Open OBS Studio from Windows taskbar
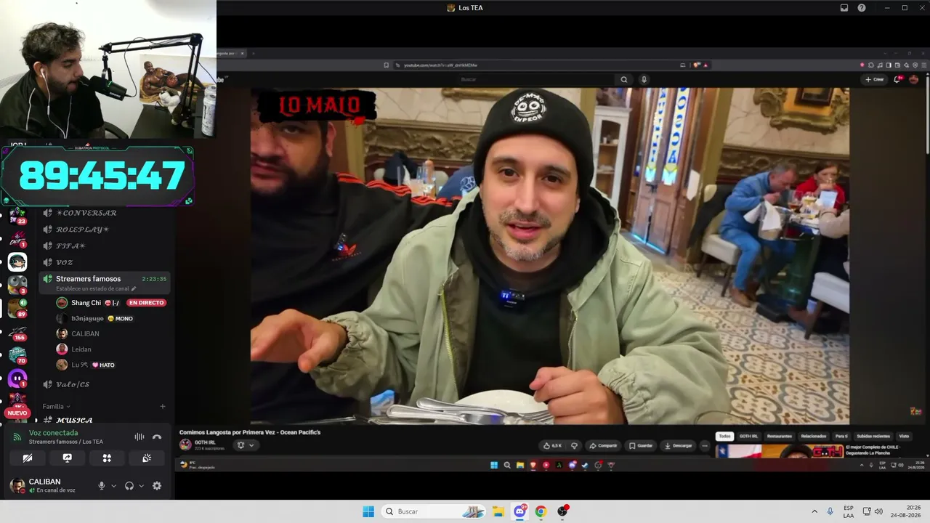This screenshot has width=930, height=523. 562,511
